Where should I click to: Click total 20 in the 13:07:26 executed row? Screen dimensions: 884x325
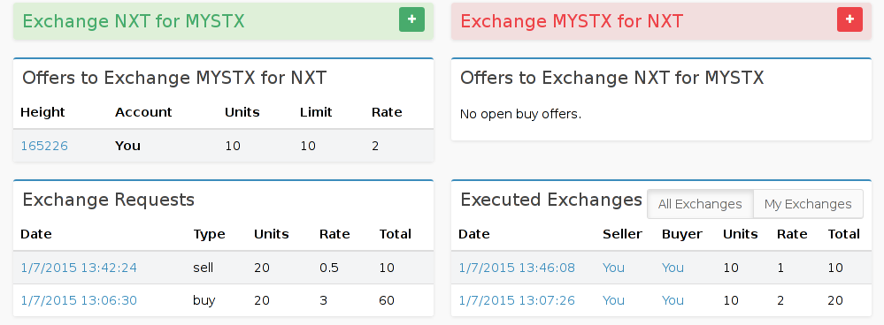835,301
